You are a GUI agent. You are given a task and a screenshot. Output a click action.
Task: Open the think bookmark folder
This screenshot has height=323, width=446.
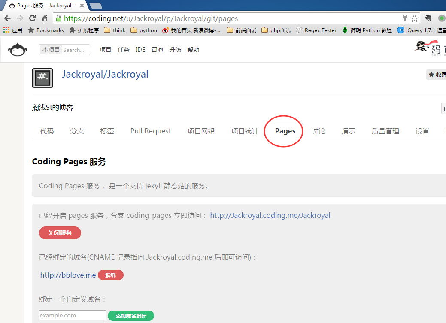(x=115, y=30)
